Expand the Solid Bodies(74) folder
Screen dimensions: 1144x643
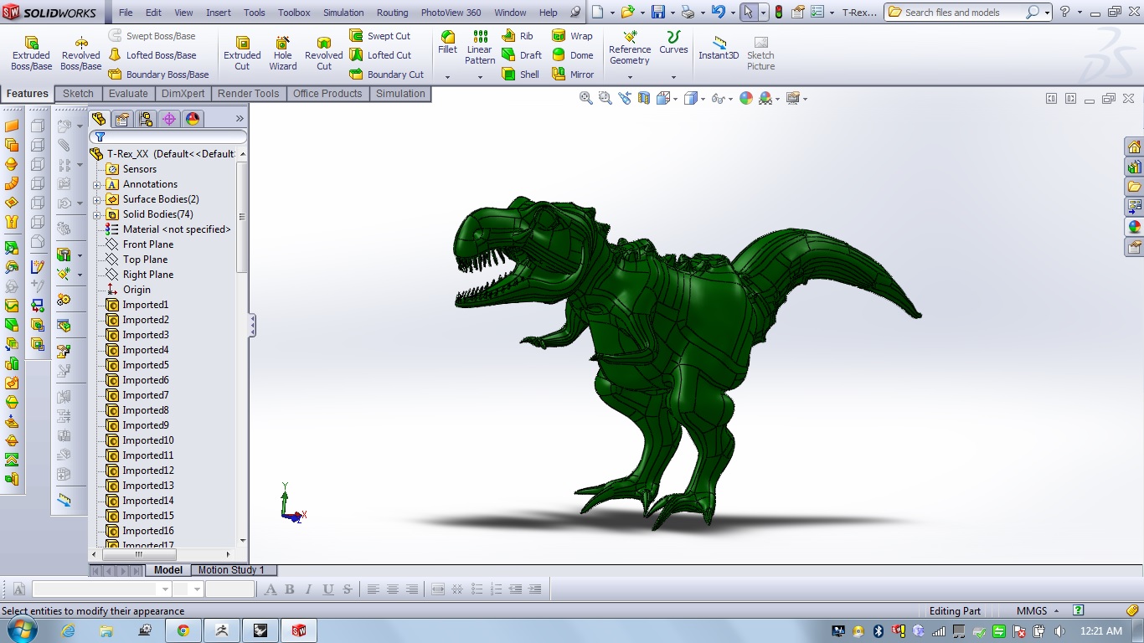point(96,215)
